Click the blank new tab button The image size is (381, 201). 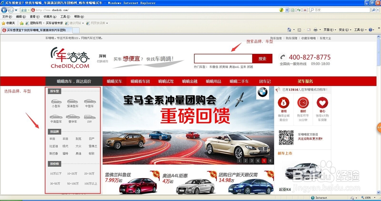[76, 30]
